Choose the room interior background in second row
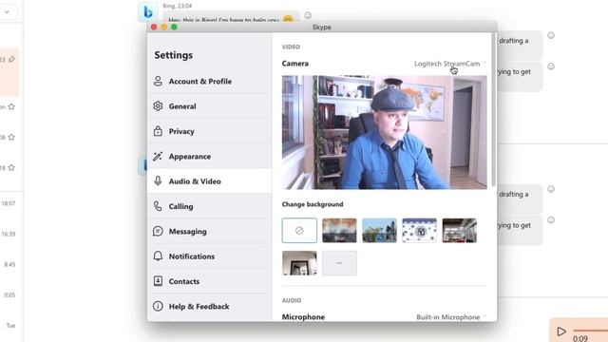 (x=299, y=263)
